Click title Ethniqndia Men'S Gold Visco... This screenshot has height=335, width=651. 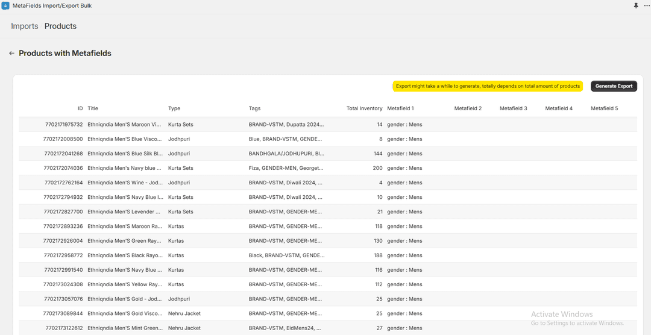click(125, 313)
